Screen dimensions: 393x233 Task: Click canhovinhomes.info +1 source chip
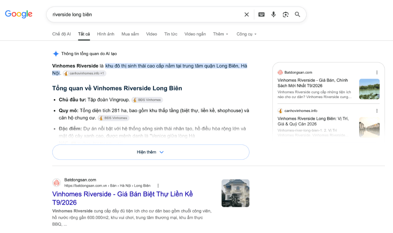click(85, 73)
